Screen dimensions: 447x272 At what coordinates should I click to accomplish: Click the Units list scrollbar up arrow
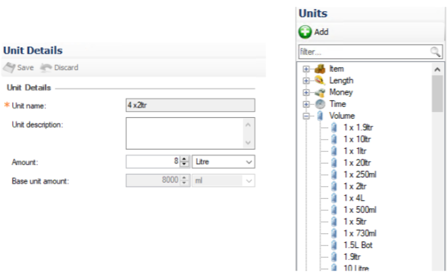[x=437, y=69]
